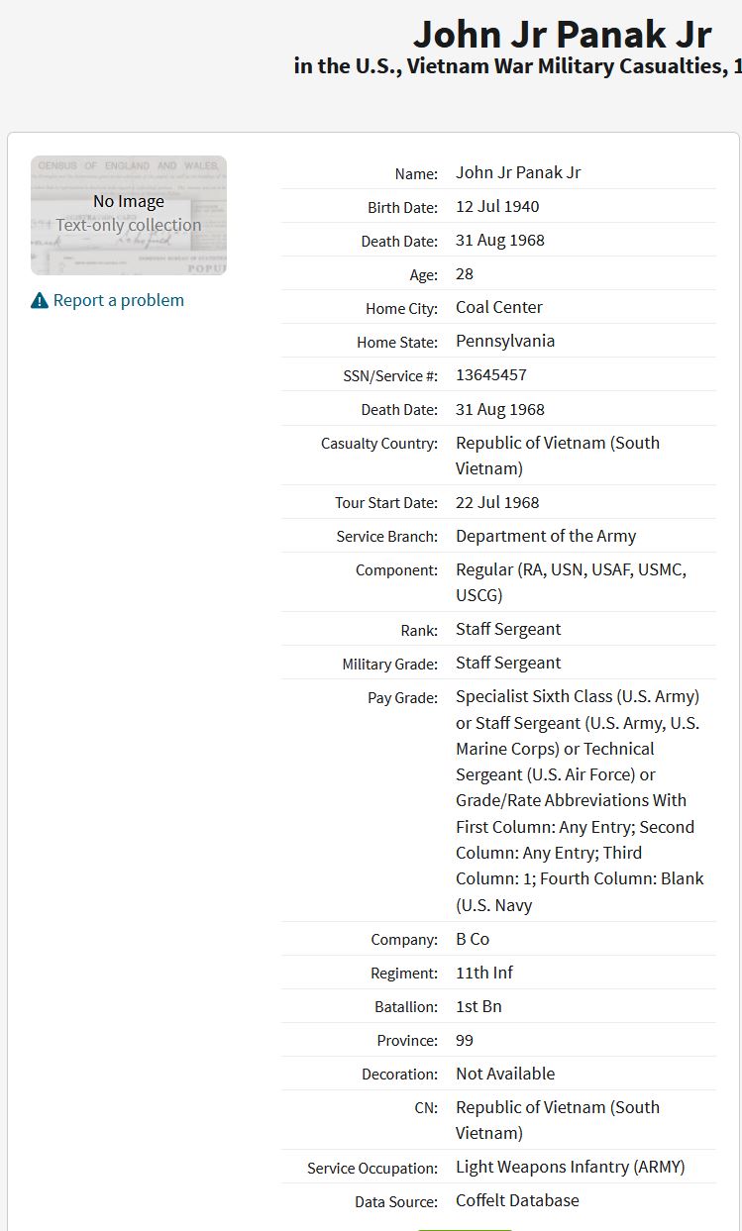Click the Vietnam War Military Casualties collection subtitle
Screen dimensions: 742x1231
click(518, 67)
